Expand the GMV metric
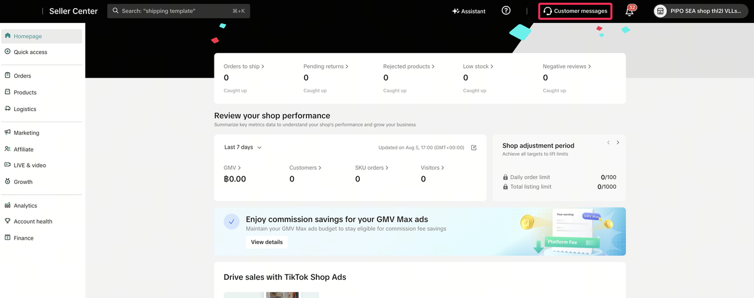Viewport: 754px width, 298px height. [x=232, y=168]
